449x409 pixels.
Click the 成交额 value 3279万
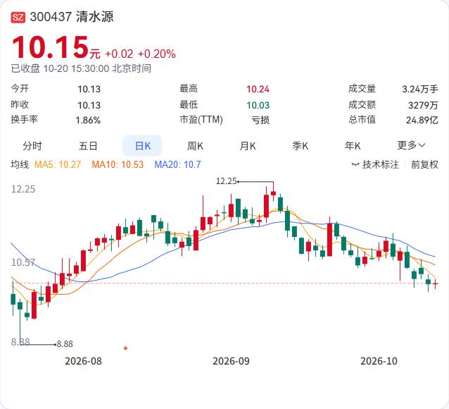tap(423, 105)
